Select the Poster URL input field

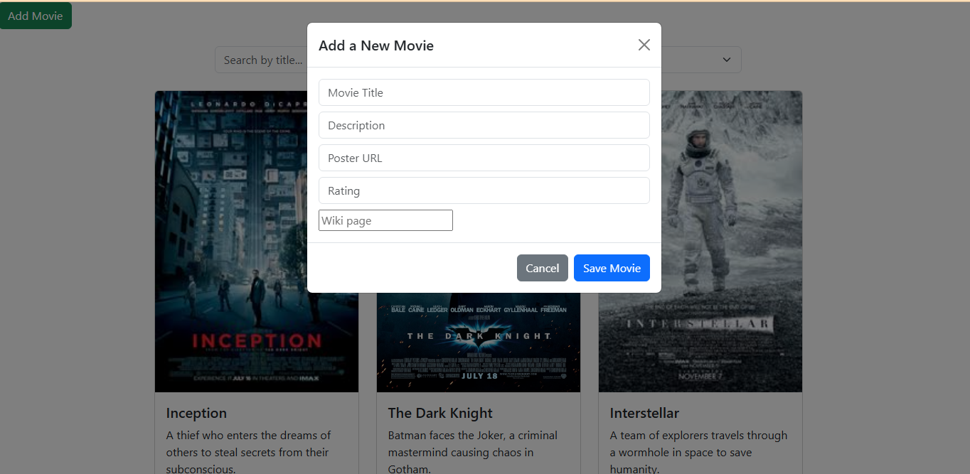coord(484,158)
